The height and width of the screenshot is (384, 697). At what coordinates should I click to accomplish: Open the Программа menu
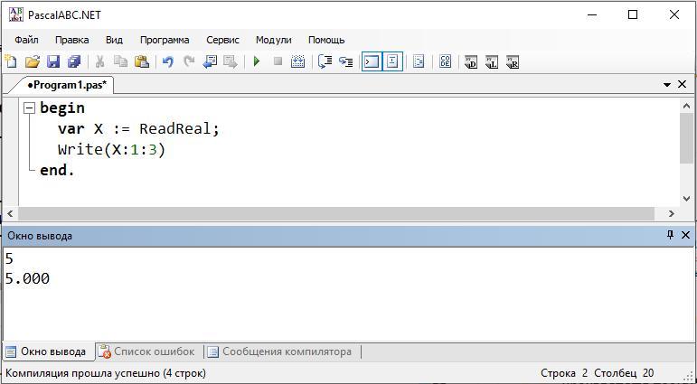coord(165,40)
